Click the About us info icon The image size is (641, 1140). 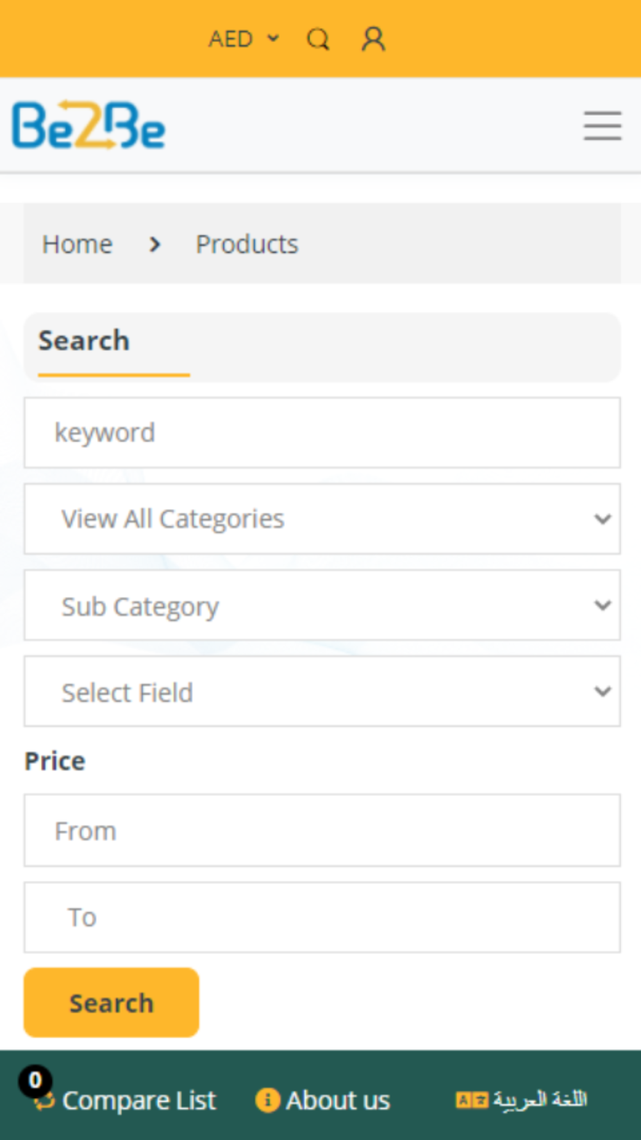tap(267, 1100)
